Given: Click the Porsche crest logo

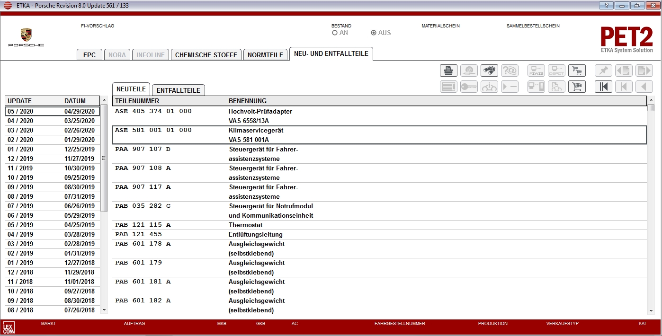Looking at the screenshot, I should (x=26, y=35).
